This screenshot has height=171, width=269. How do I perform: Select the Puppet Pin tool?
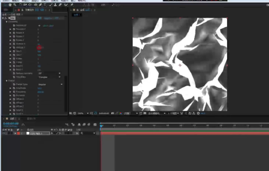[x=72, y=5]
